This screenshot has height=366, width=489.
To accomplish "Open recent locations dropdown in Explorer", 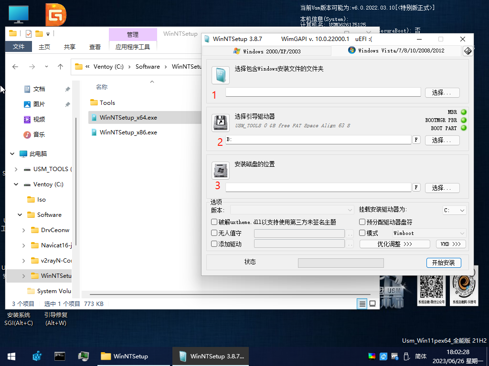I will pos(46,67).
